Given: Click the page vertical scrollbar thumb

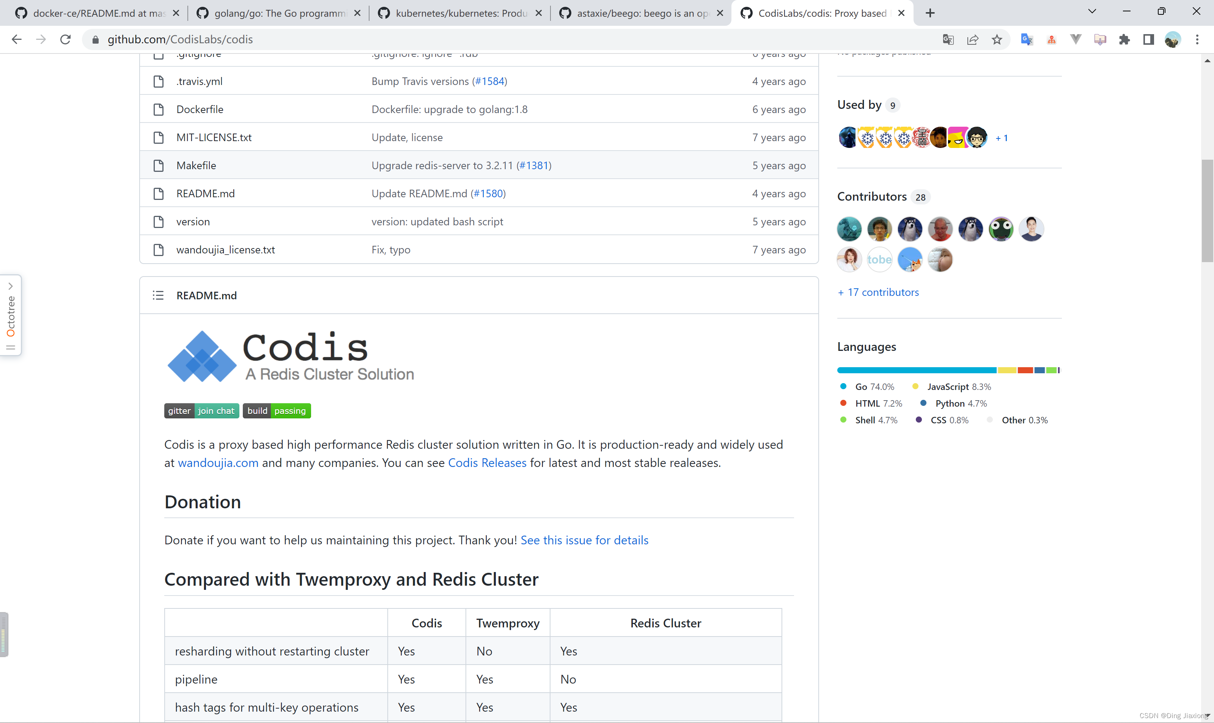Looking at the screenshot, I should point(1207,211).
